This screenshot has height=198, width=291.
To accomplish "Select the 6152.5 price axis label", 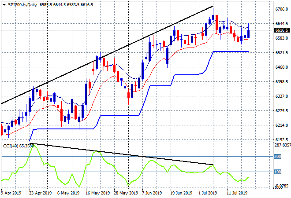I will point(282,139).
